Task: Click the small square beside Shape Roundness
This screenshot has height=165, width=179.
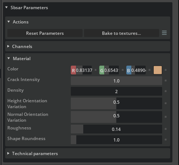Action: coord(165,140)
